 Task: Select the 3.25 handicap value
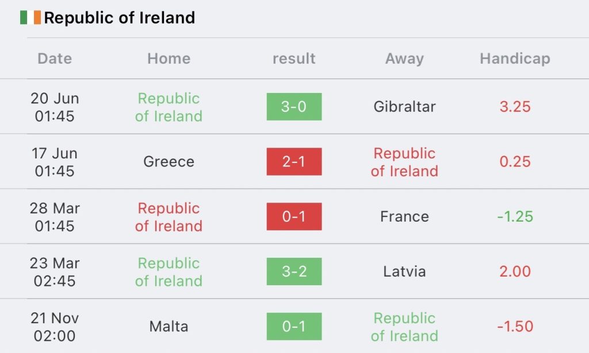point(515,107)
